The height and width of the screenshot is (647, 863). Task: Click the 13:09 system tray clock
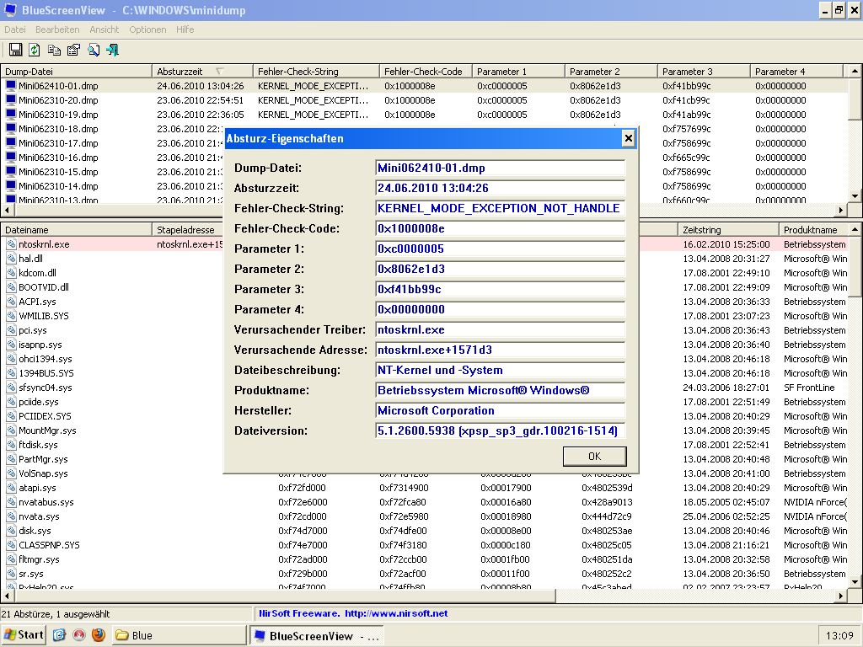839,635
